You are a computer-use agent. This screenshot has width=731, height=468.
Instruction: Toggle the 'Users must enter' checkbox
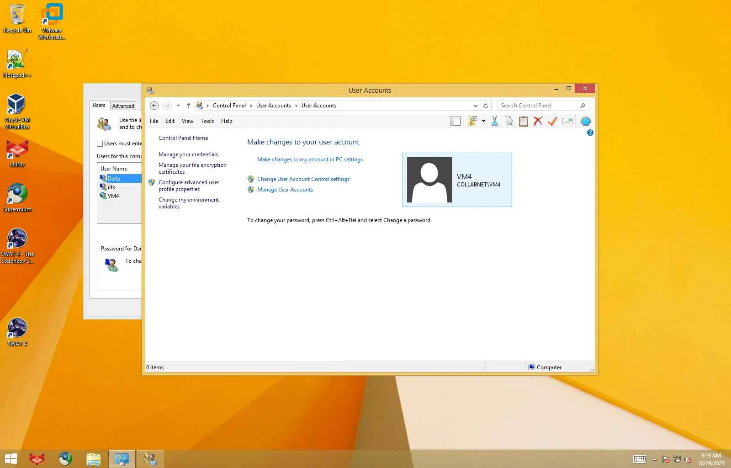[x=100, y=144]
